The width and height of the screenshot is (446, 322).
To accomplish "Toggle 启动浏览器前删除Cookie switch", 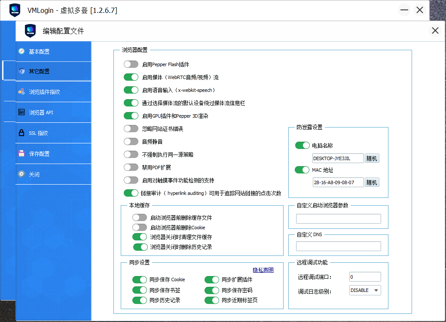I will click(140, 228).
